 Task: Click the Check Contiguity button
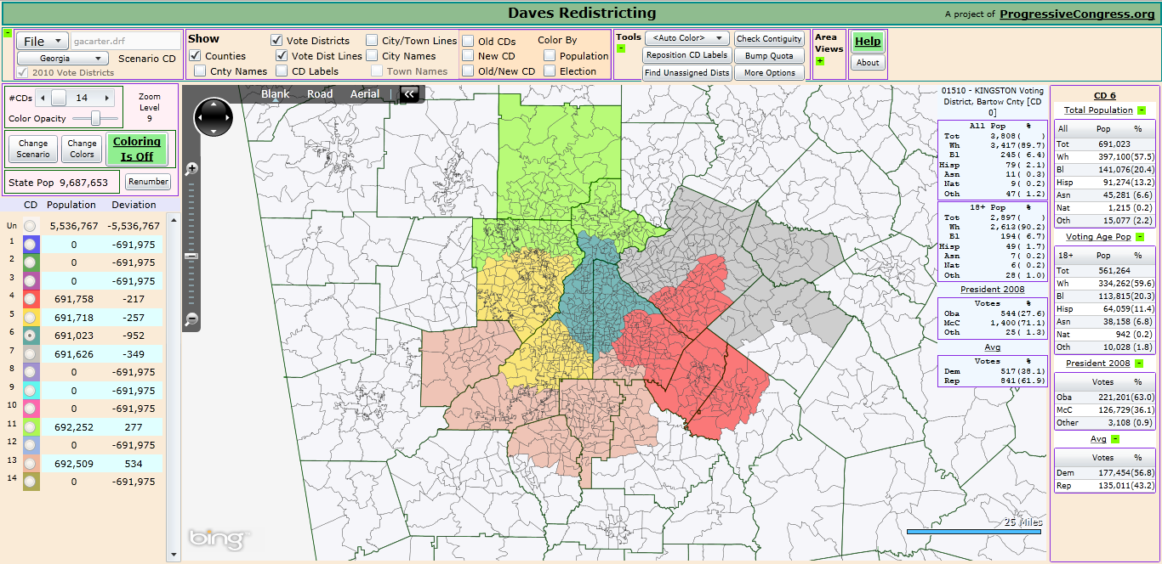click(x=769, y=39)
